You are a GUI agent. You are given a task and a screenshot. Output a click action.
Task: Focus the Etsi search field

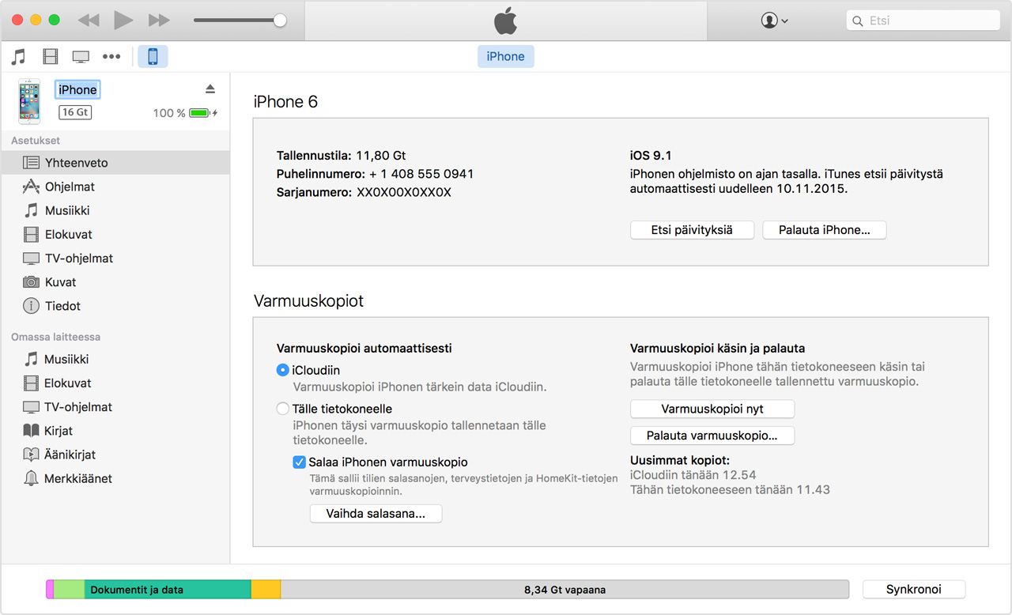(924, 21)
